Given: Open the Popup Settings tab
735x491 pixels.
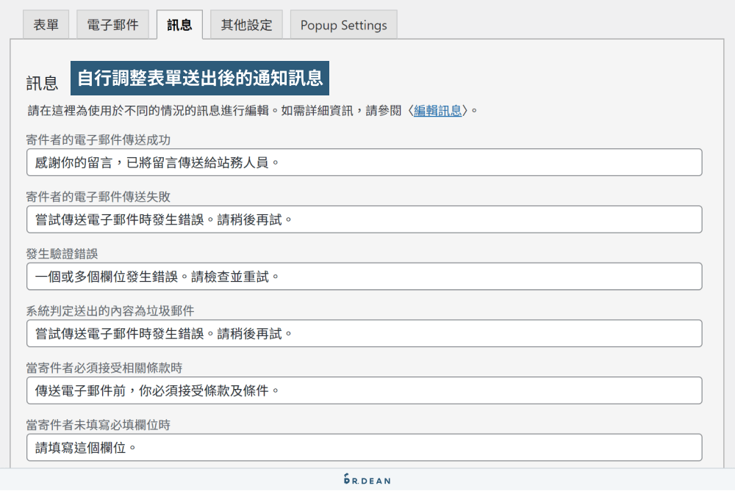Looking at the screenshot, I should [x=342, y=24].
